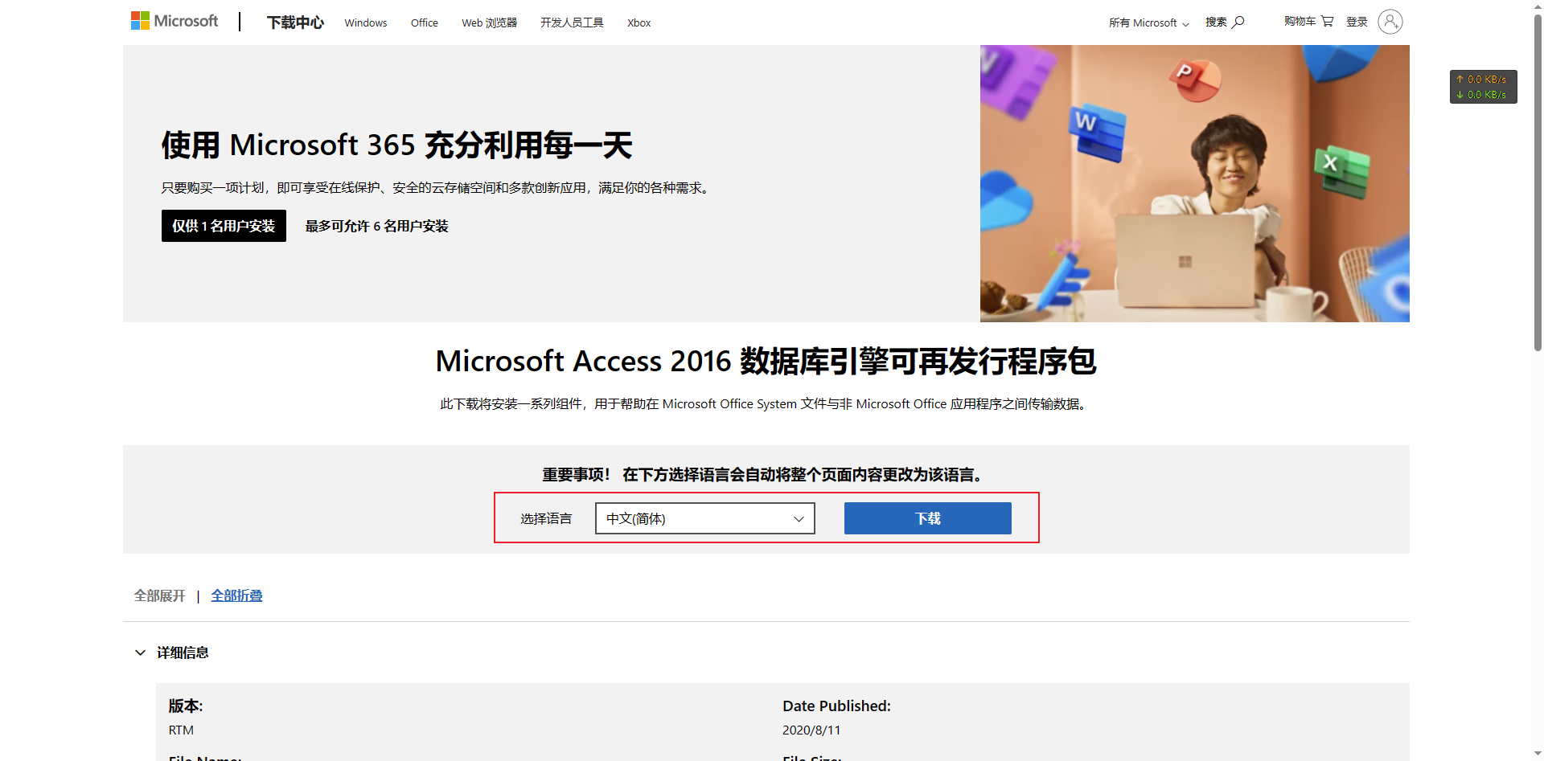Click the blue 下载 button
Viewport: 1544px width, 761px height.
point(927,518)
